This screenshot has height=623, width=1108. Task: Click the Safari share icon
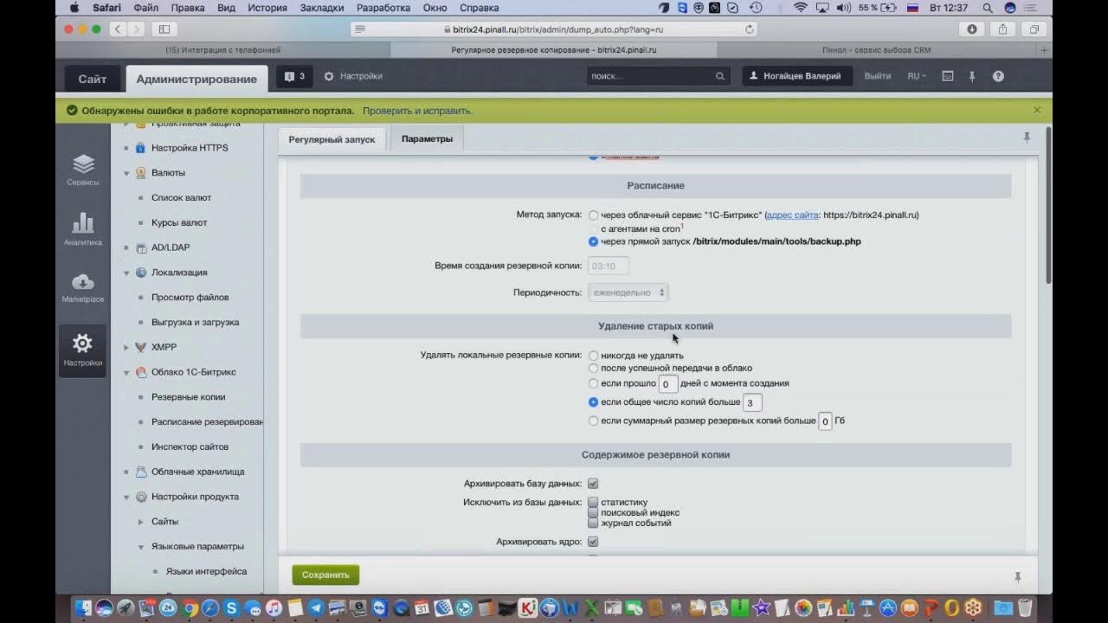click(1002, 29)
